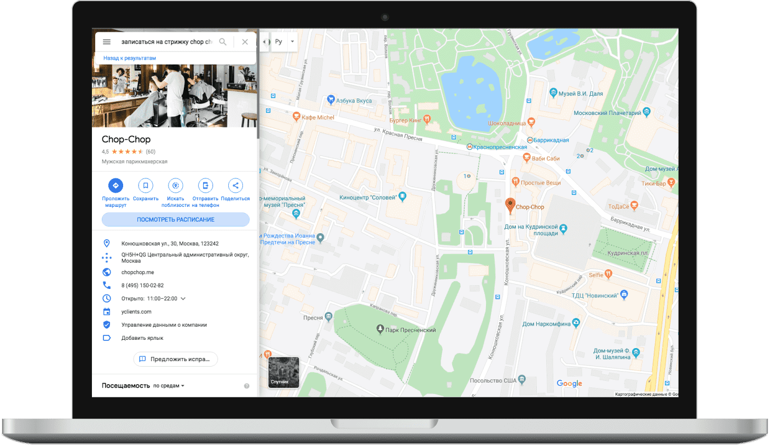Click the 'Рождества Иоанна Предтечи' church marker
Viewport: 770px width, 446px height.
(x=321, y=238)
